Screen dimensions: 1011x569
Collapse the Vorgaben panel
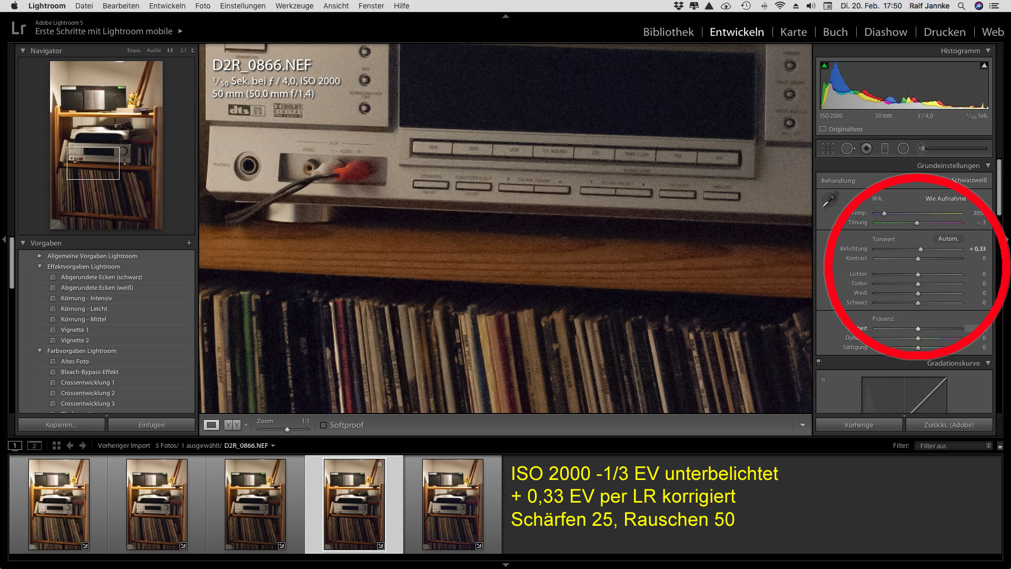(x=23, y=243)
